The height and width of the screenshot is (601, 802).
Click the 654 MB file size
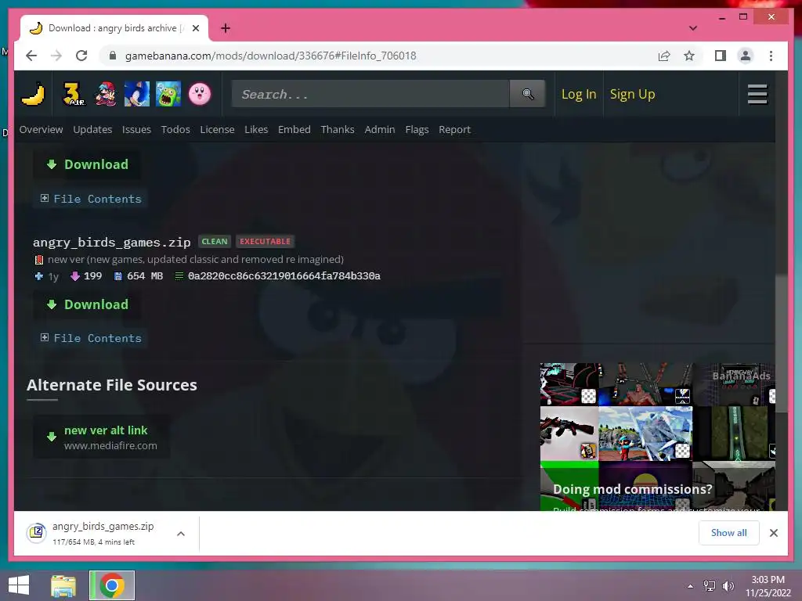[x=145, y=276]
